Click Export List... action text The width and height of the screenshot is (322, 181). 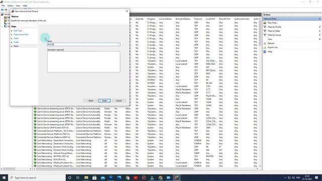pos(273,47)
